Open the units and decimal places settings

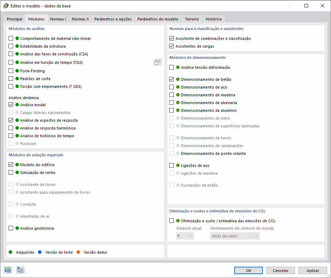(x=8, y=270)
